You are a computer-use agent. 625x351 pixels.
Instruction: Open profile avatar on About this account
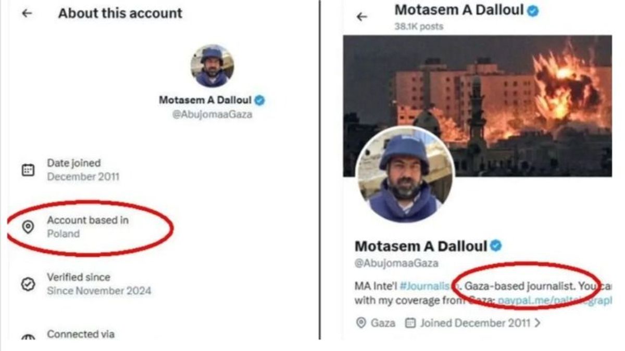212,66
